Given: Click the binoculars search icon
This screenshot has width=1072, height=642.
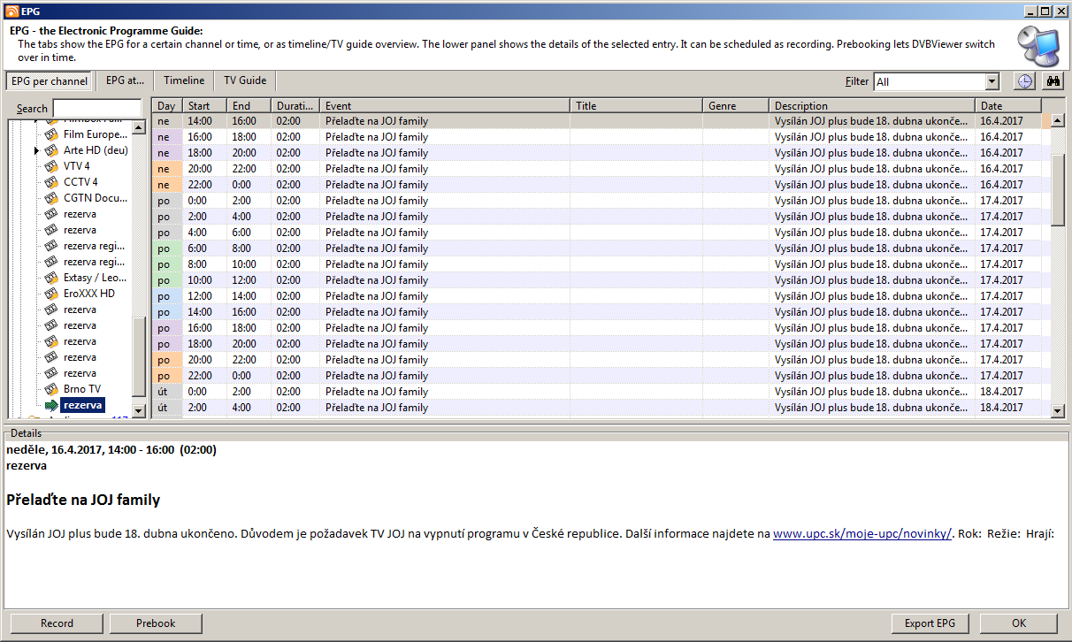Looking at the screenshot, I should pos(1053,81).
